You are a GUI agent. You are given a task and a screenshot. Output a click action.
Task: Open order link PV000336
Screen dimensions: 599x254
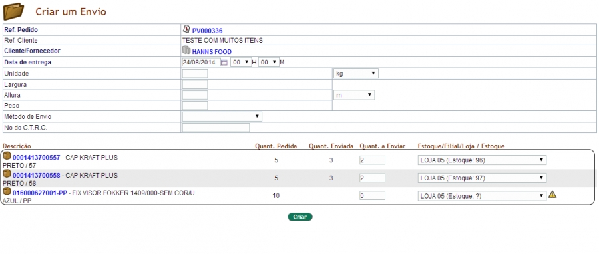[208, 31]
